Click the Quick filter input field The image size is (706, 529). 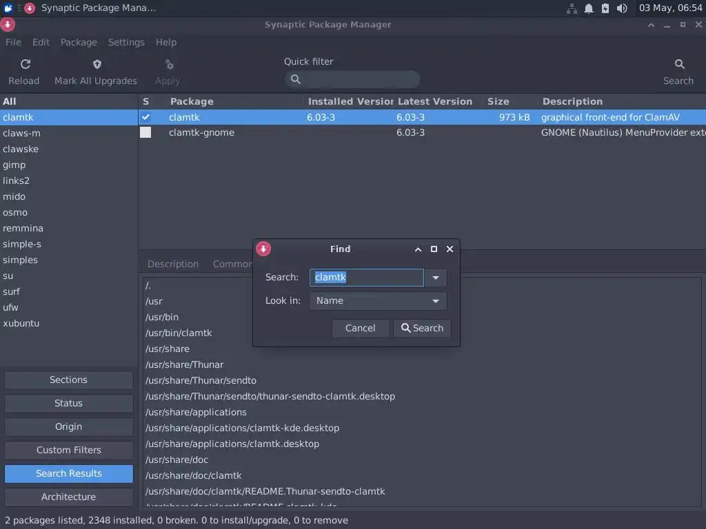pyautogui.click(x=352, y=79)
